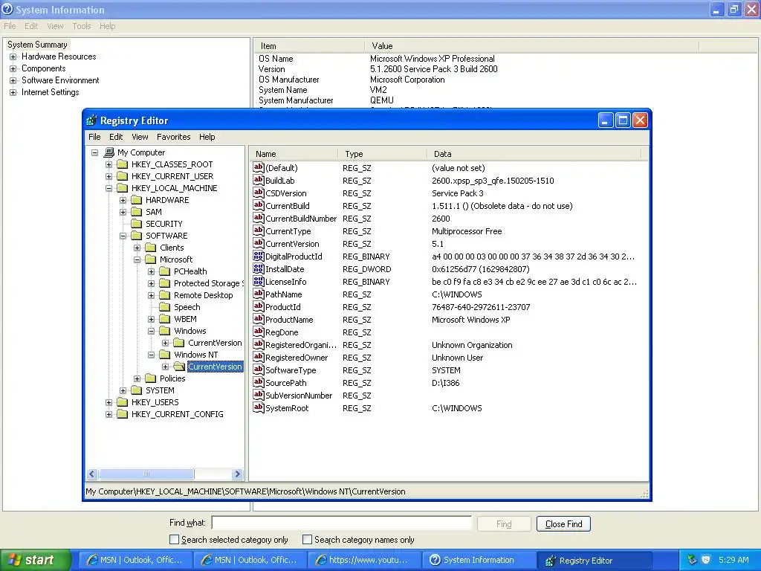This screenshot has width=761, height=571.
Task: Collapse the SOFTWARE key
Action: (123, 236)
